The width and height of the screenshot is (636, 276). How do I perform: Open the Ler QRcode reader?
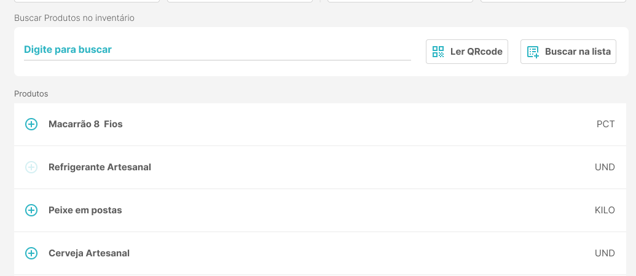(467, 52)
